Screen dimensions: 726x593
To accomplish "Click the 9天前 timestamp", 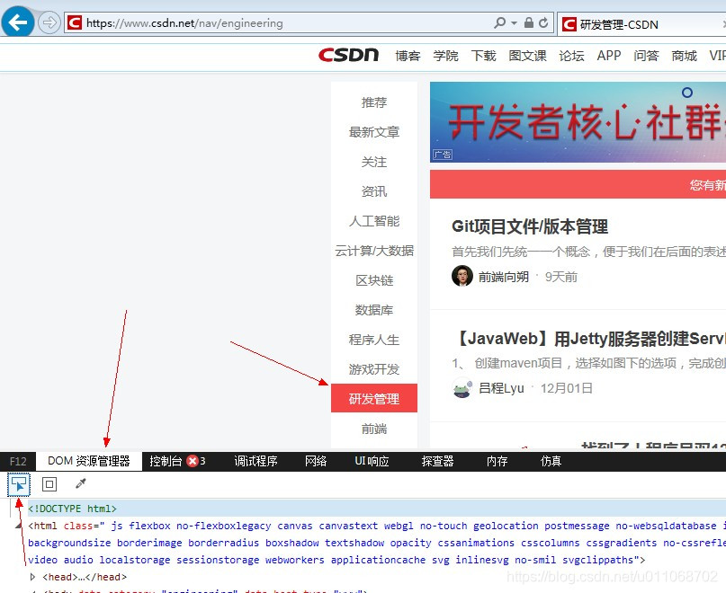I will click(x=561, y=277).
